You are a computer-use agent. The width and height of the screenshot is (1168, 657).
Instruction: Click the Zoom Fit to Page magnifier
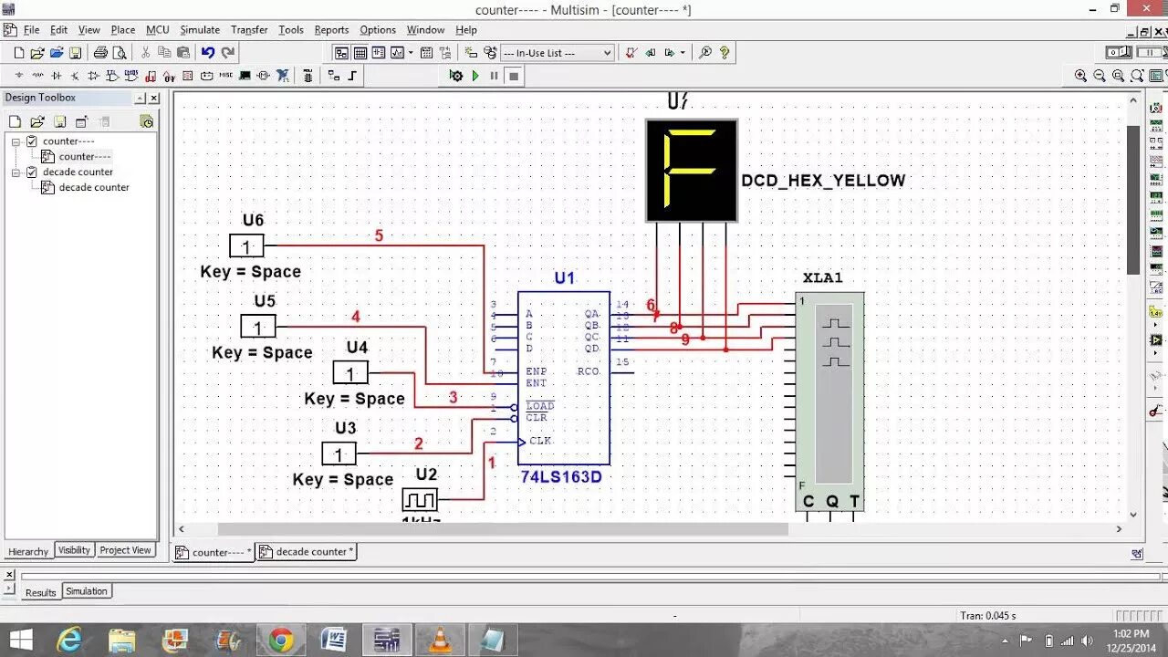[1137, 76]
